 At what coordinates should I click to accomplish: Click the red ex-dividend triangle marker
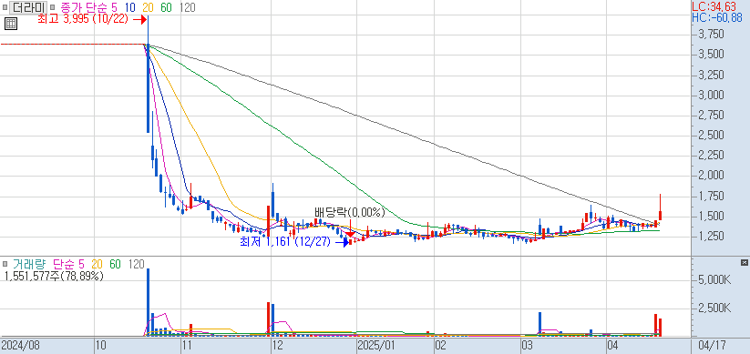tap(351, 235)
